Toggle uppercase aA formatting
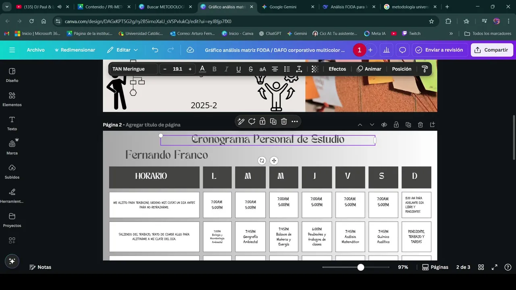 (263, 69)
